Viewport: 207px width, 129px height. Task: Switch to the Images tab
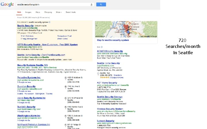[28, 12]
